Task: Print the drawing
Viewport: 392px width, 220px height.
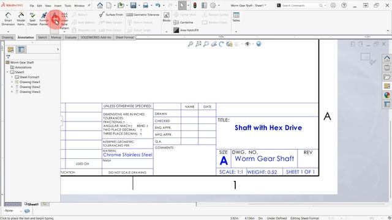Action: [146, 5]
